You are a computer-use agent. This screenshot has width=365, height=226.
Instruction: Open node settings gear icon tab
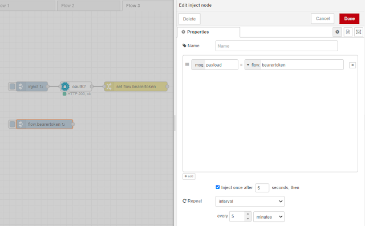pyautogui.click(x=337, y=32)
